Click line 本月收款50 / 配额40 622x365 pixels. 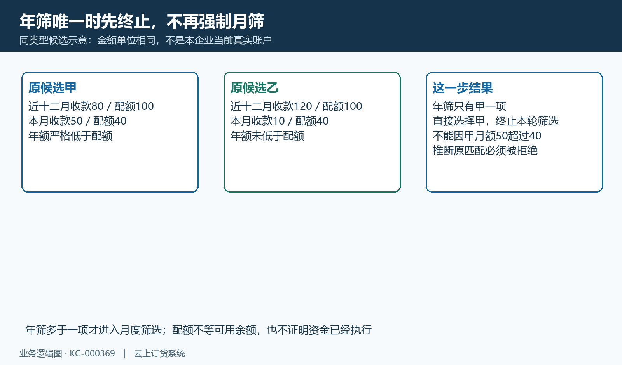(77, 121)
